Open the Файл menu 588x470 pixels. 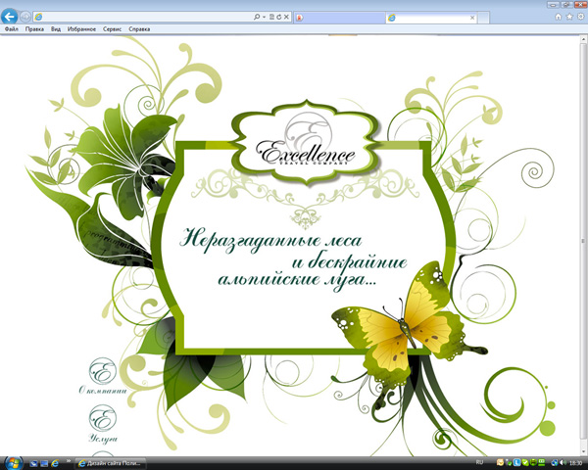click(x=11, y=28)
